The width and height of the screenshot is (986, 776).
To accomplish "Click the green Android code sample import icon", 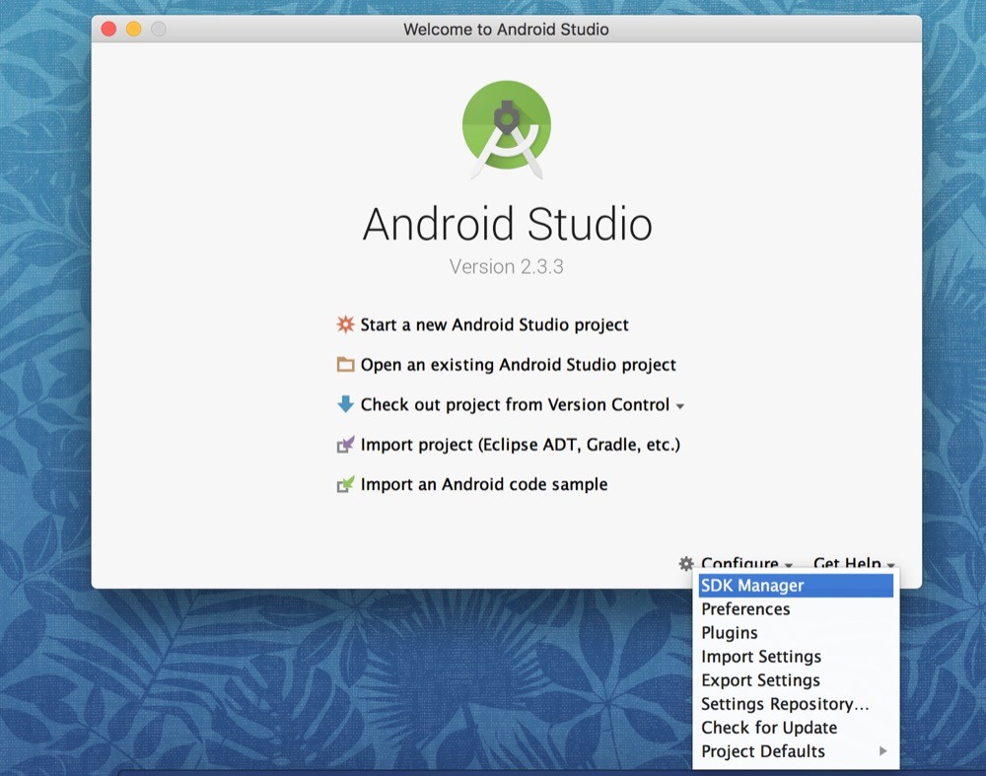I will tap(346, 483).
